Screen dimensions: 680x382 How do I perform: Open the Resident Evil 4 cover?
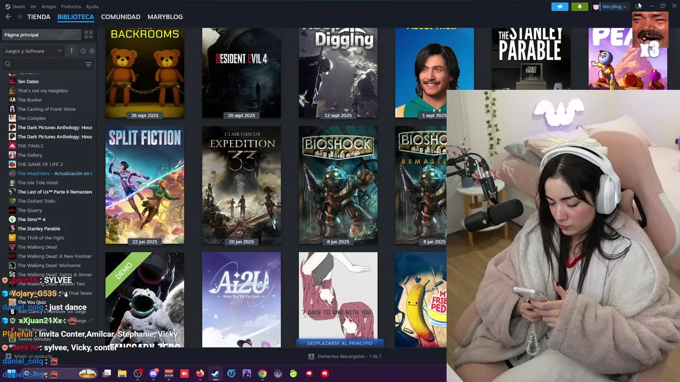[241, 73]
